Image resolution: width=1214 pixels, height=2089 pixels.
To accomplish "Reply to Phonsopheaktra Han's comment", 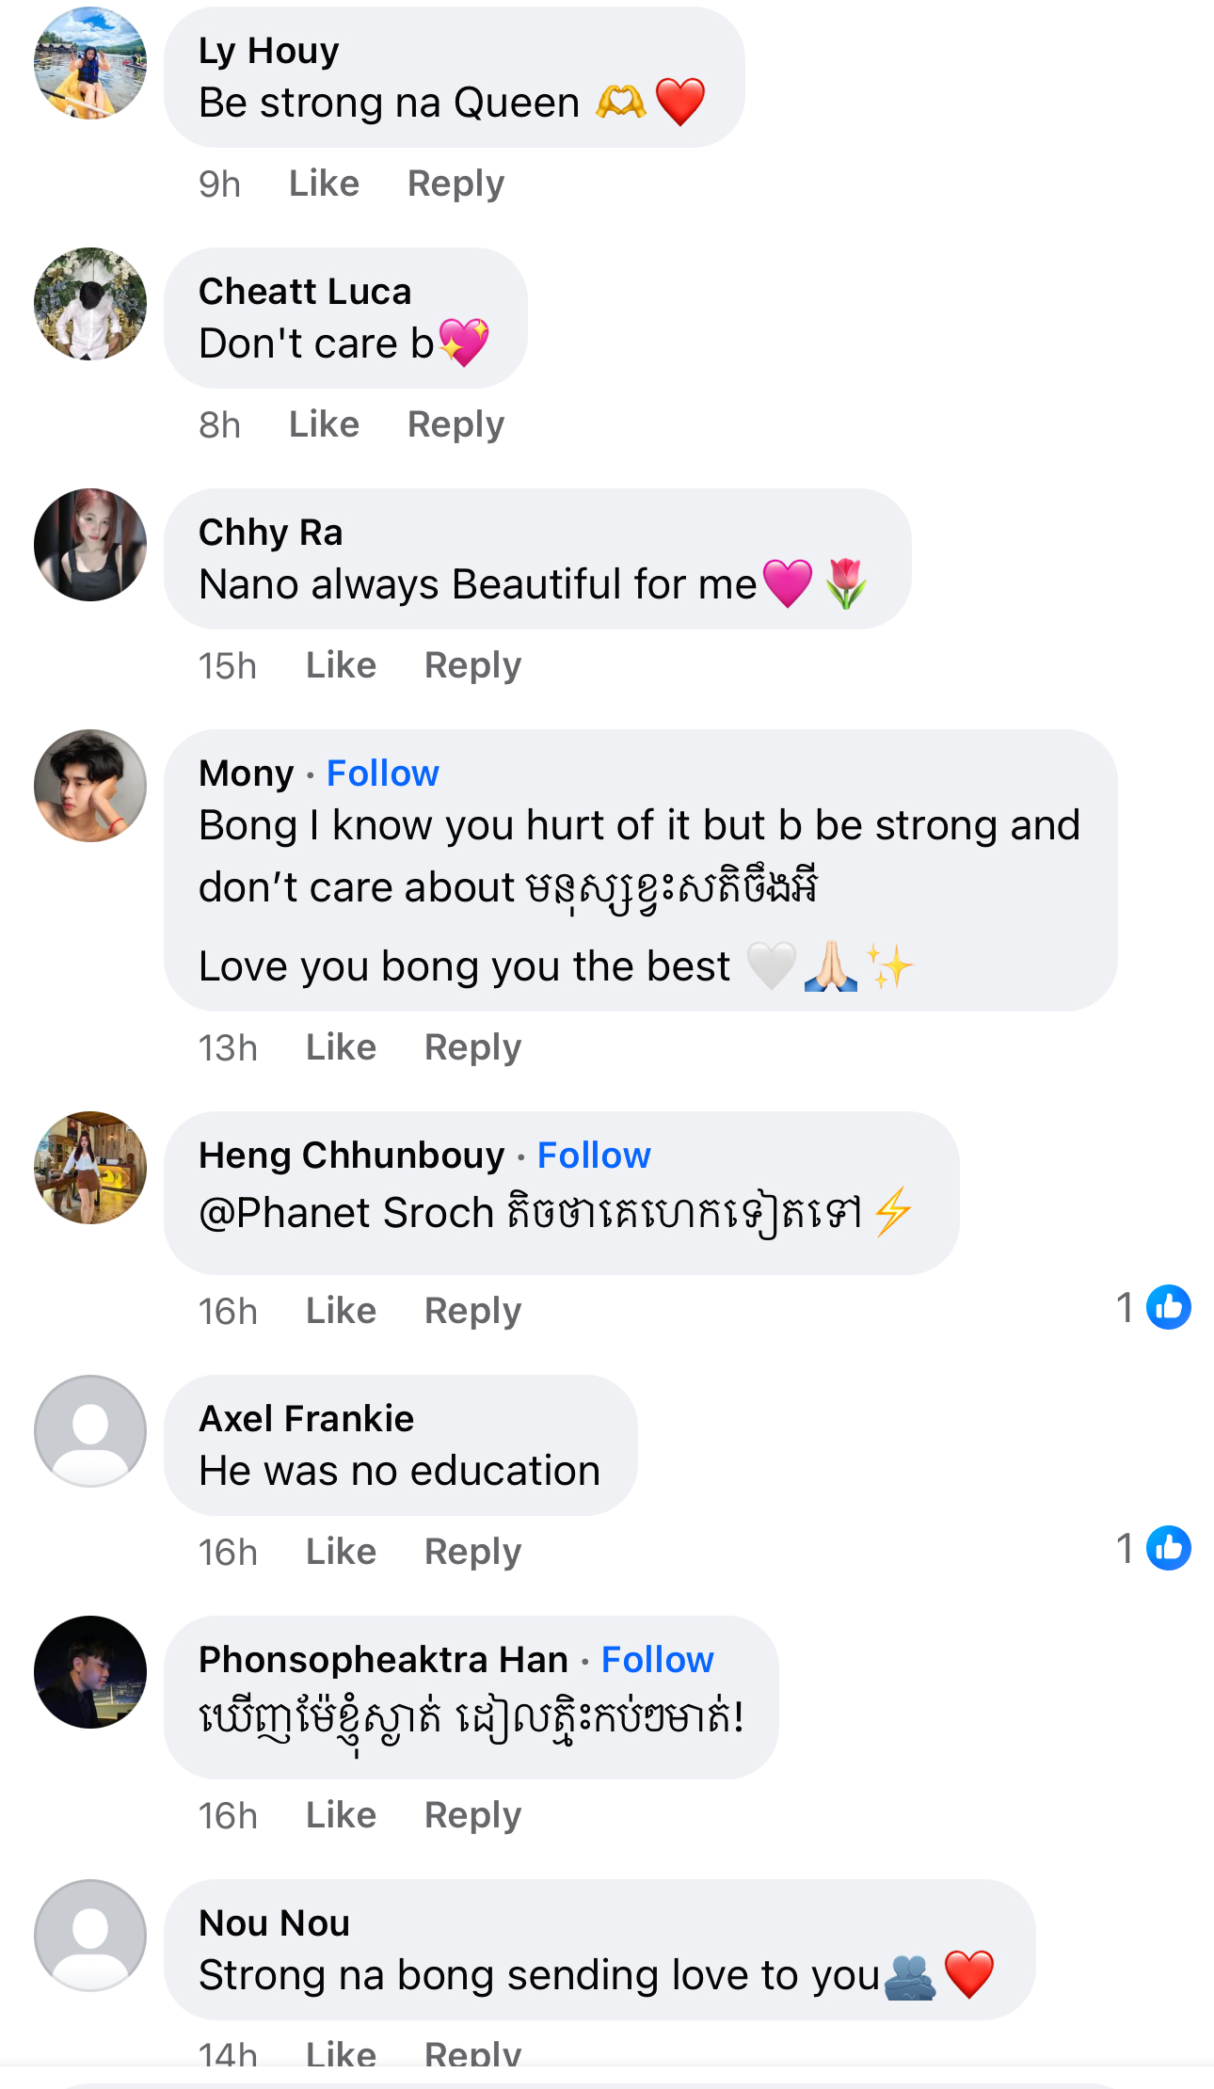I will coord(472,1815).
